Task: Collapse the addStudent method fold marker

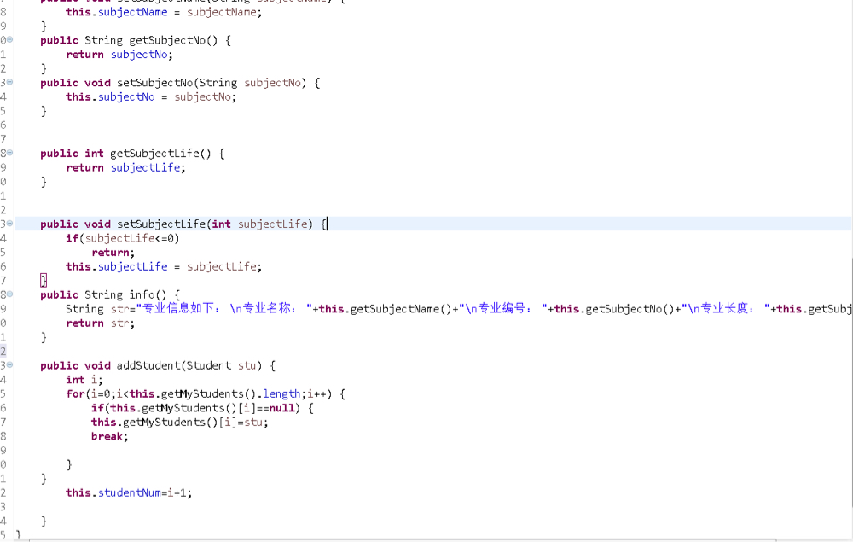Action: point(9,365)
